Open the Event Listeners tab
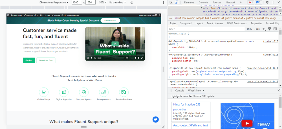This screenshot has height=129, width=282. tap(215, 23)
